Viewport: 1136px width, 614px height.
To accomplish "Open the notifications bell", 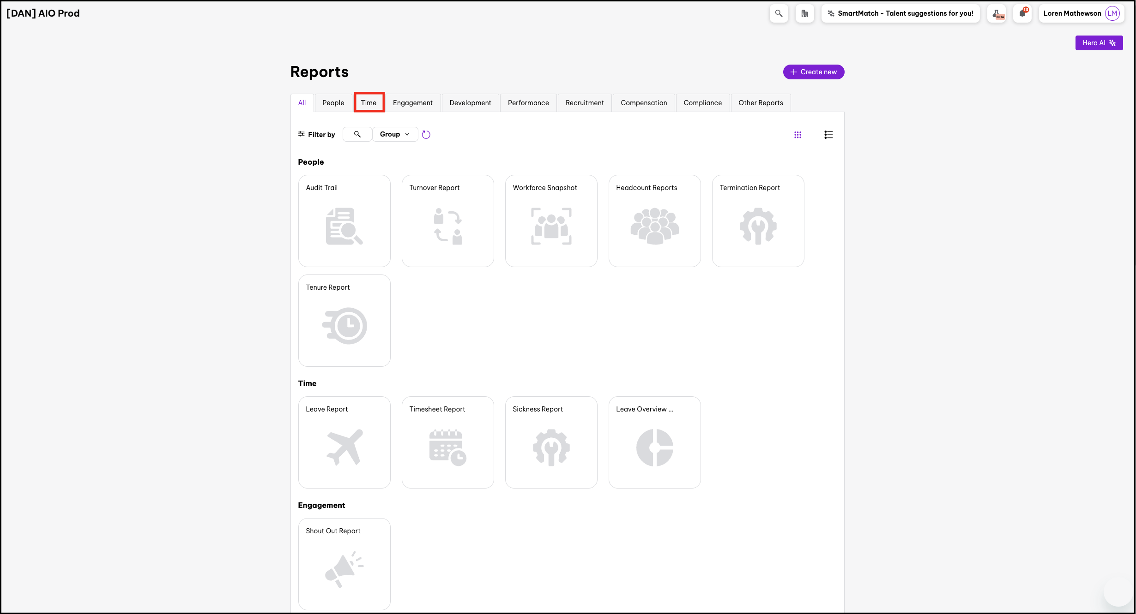I will point(1022,13).
